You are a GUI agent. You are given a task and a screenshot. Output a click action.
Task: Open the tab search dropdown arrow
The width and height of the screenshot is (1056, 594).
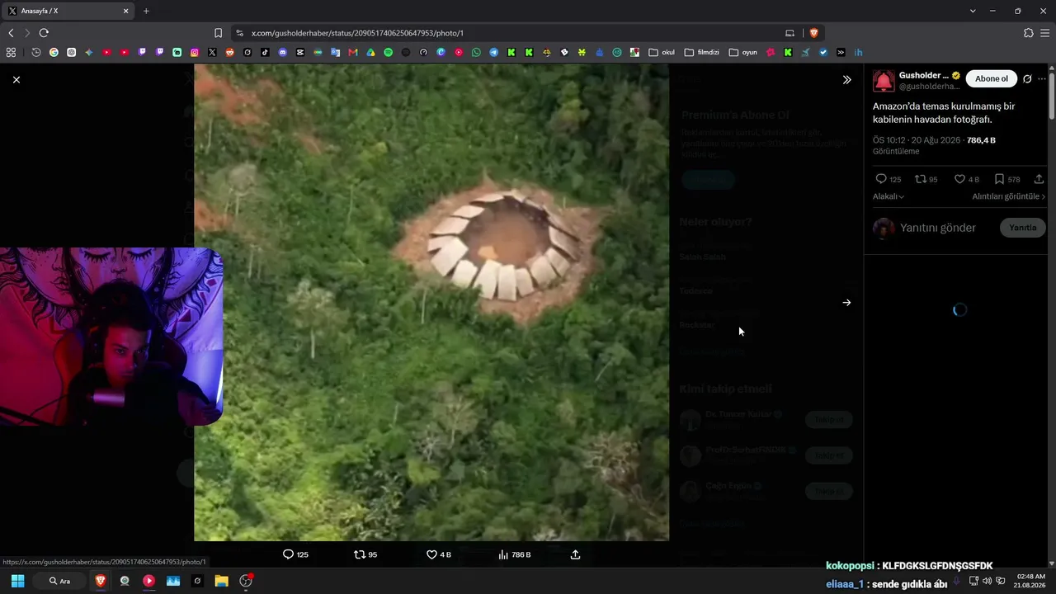973,11
